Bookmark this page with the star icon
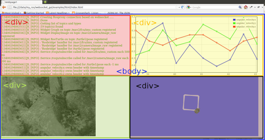 176,7
